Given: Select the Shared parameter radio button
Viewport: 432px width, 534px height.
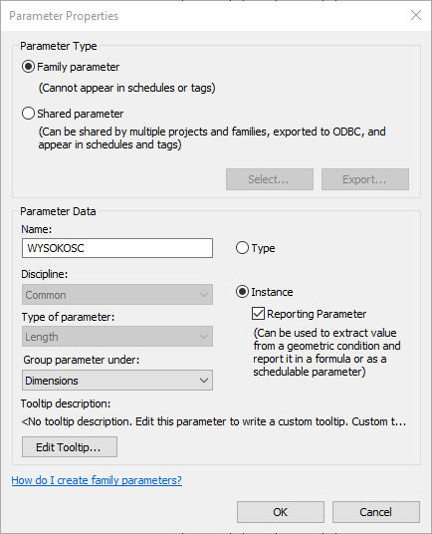Looking at the screenshot, I should pyautogui.click(x=28, y=114).
